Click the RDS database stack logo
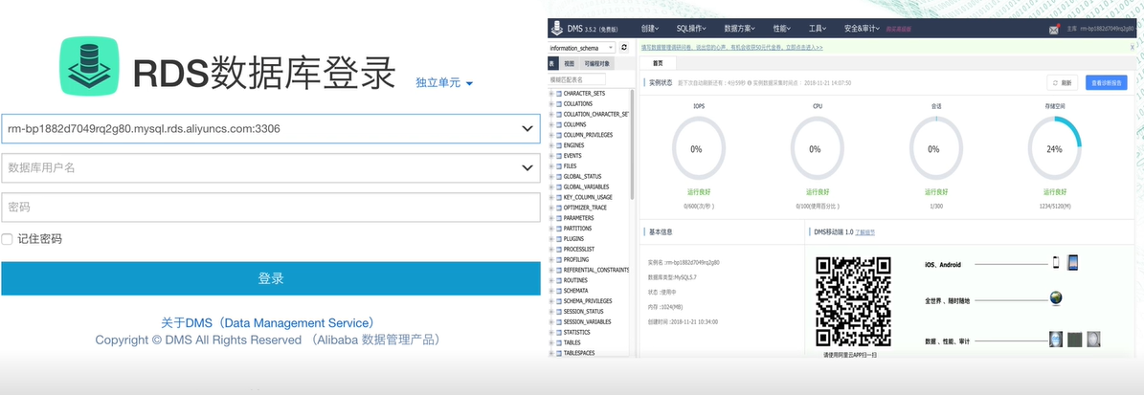 (89, 66)
